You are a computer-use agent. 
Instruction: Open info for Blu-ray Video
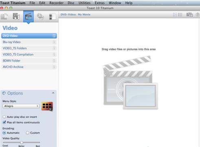click(x=54, y=42)
